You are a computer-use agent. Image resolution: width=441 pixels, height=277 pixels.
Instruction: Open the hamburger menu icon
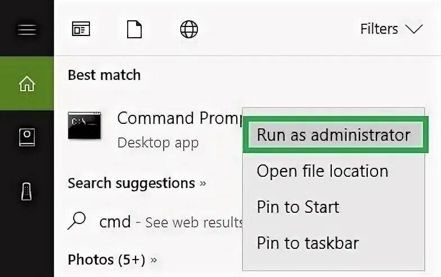(26, 29)
